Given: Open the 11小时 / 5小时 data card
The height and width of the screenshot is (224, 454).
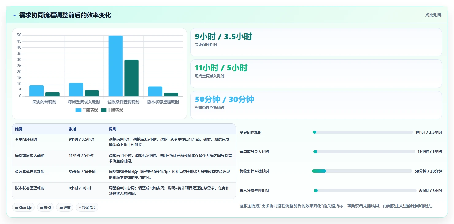Looking at the screenshot, I should pyautogui.click(x=316, y=74).
